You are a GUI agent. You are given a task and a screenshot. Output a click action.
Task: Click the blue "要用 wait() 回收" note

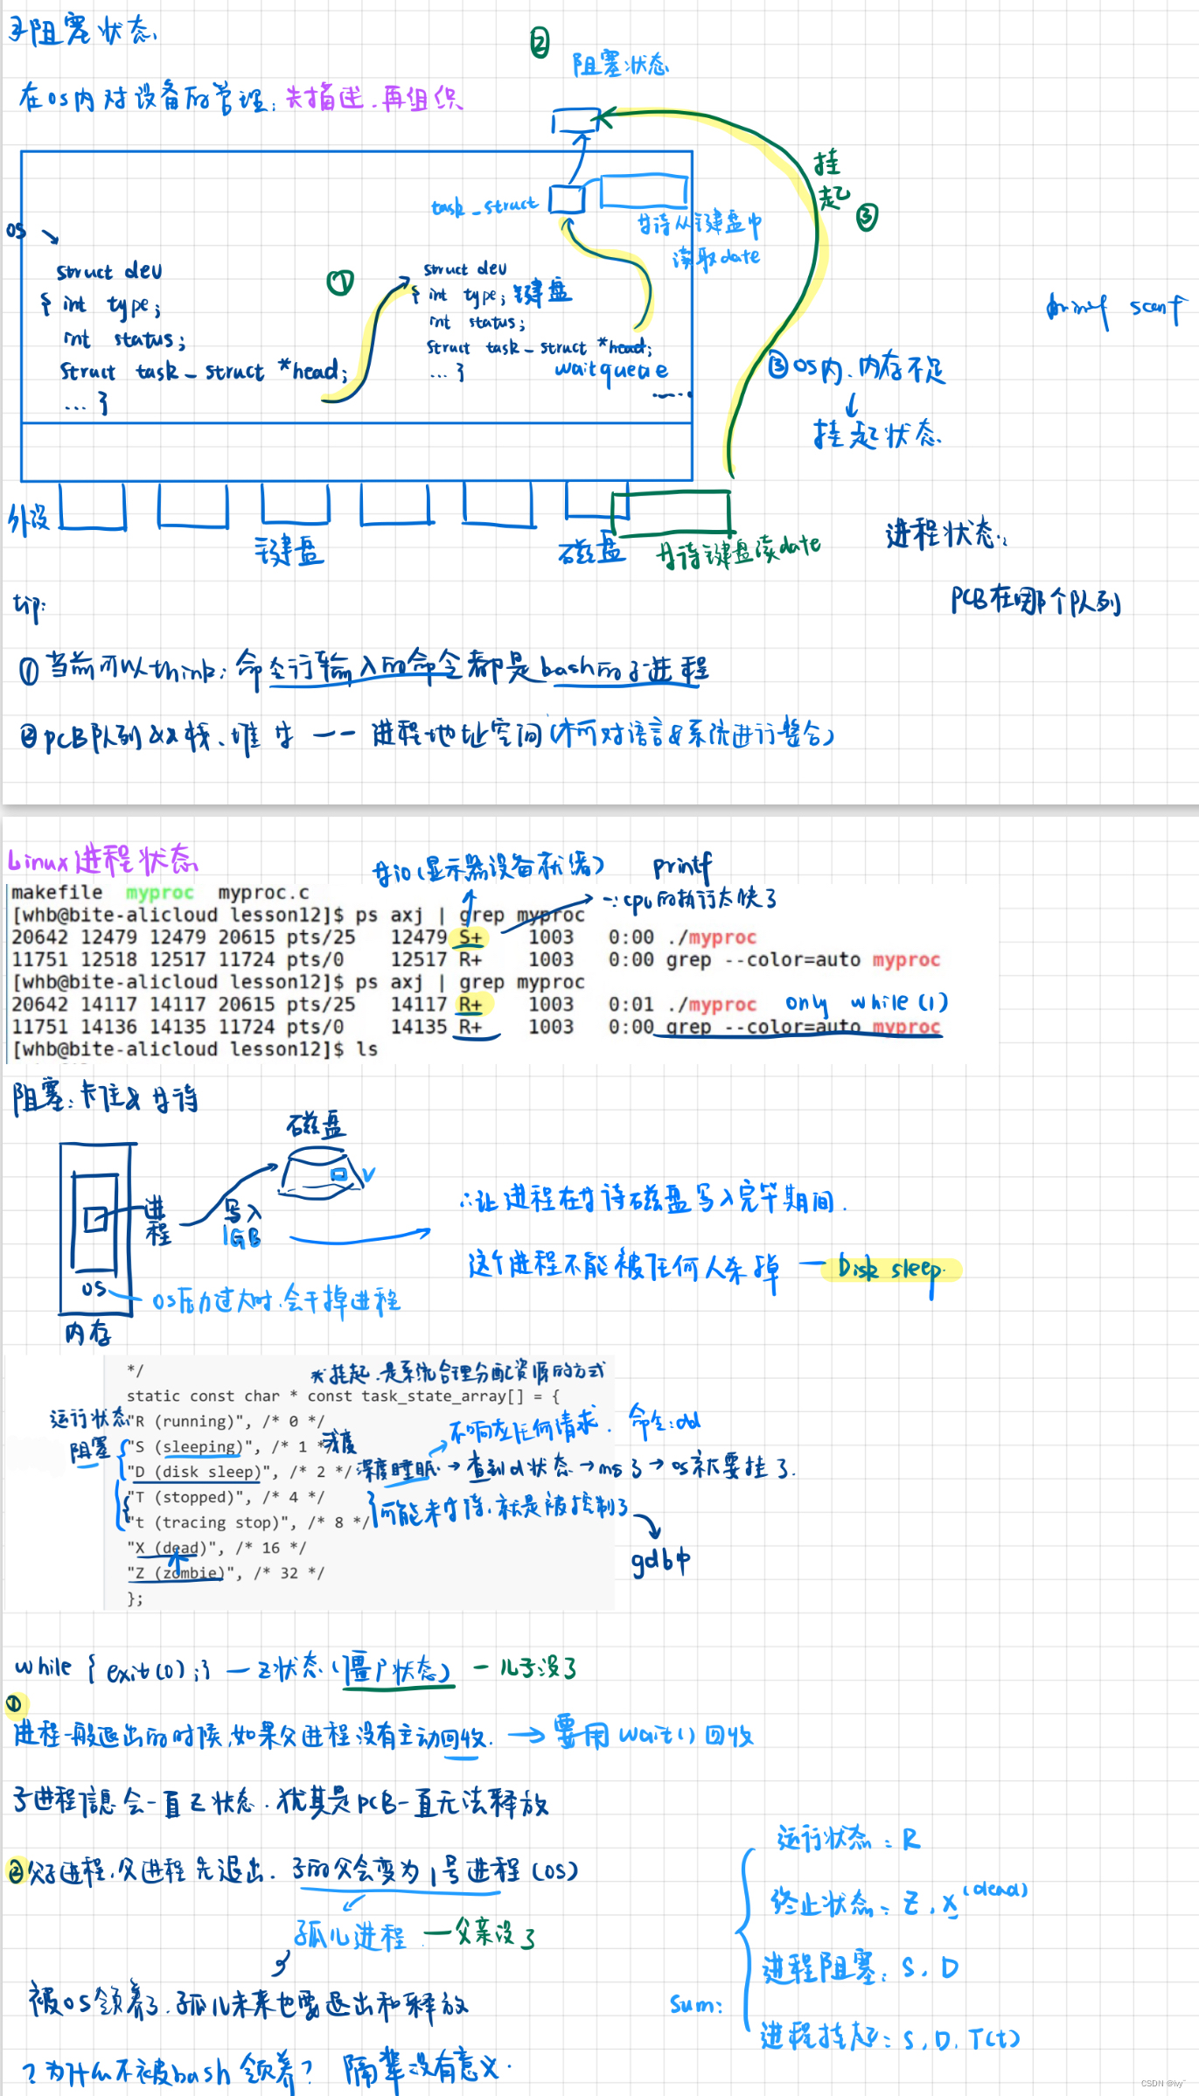click(654, 1733)
